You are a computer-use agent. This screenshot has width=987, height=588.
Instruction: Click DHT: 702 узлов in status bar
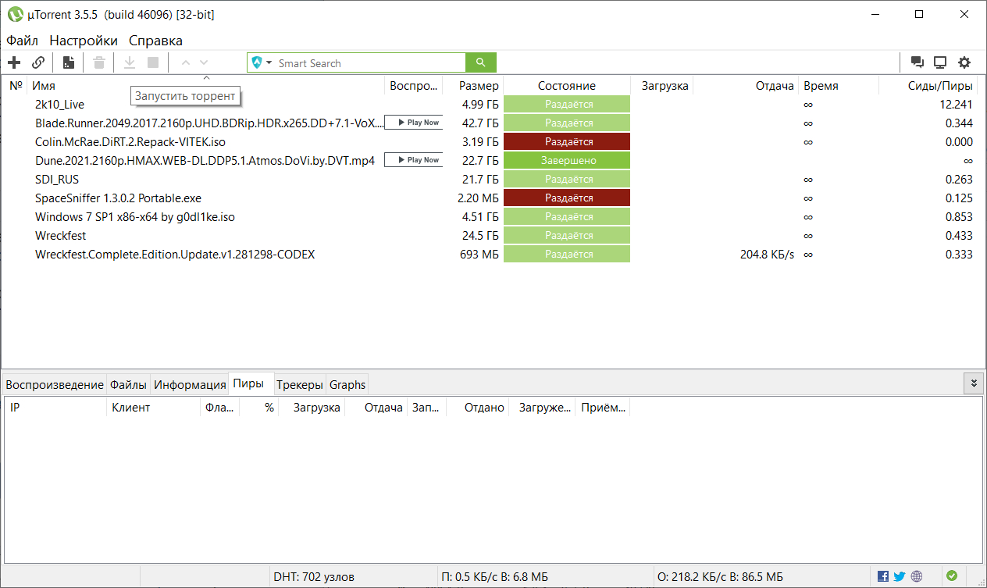(314, 577)
